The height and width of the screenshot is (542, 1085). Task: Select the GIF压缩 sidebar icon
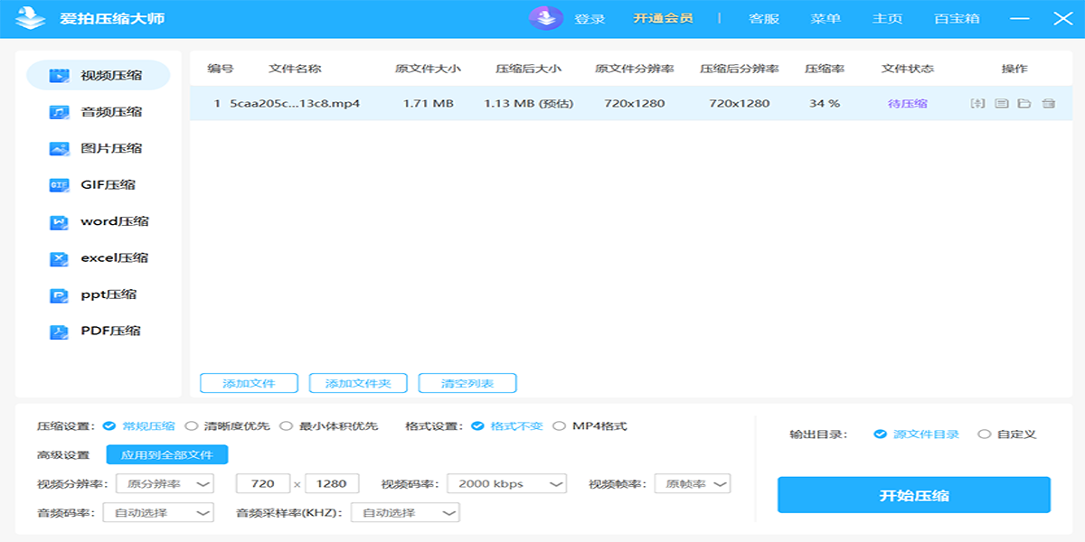point(60,185)
